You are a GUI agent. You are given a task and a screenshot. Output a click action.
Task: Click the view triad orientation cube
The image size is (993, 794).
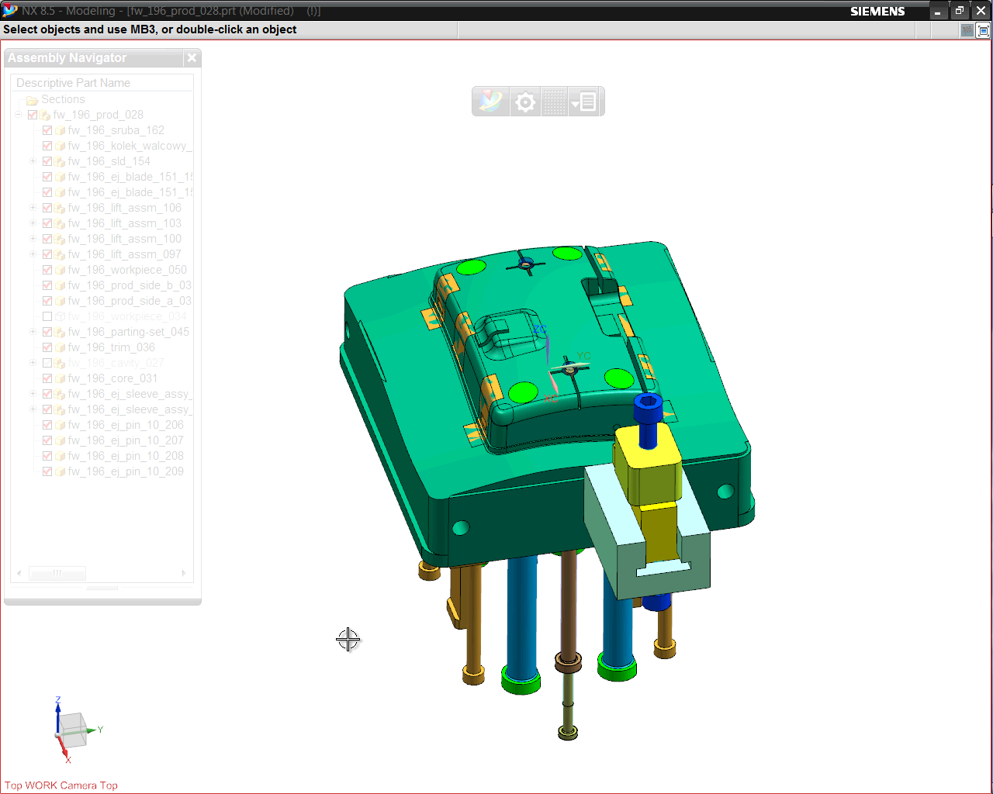coord(72,730)
